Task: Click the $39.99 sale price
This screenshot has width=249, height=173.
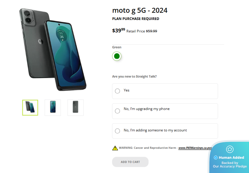Action: click(x=119, y=30)
